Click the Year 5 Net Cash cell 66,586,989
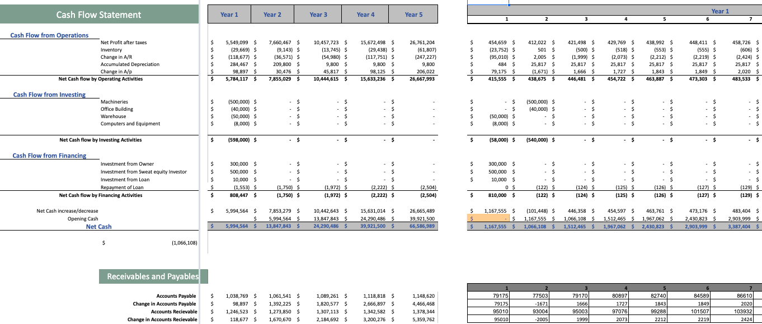 (x=422, y=226)
